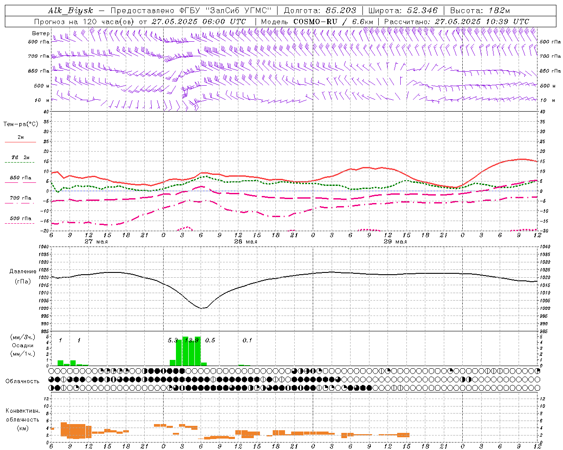Click the (мм/1ч.) precipitation unit label
The image size is (563, 450).
click(23, 354)
